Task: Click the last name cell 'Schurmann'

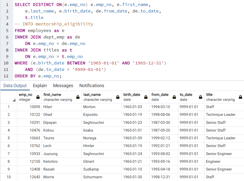Action: coord(102,177)
